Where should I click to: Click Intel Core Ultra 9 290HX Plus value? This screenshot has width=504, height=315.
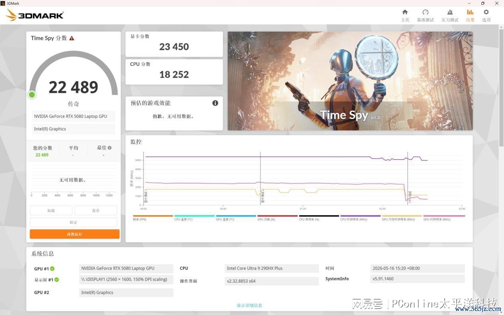tap(272, 268)
